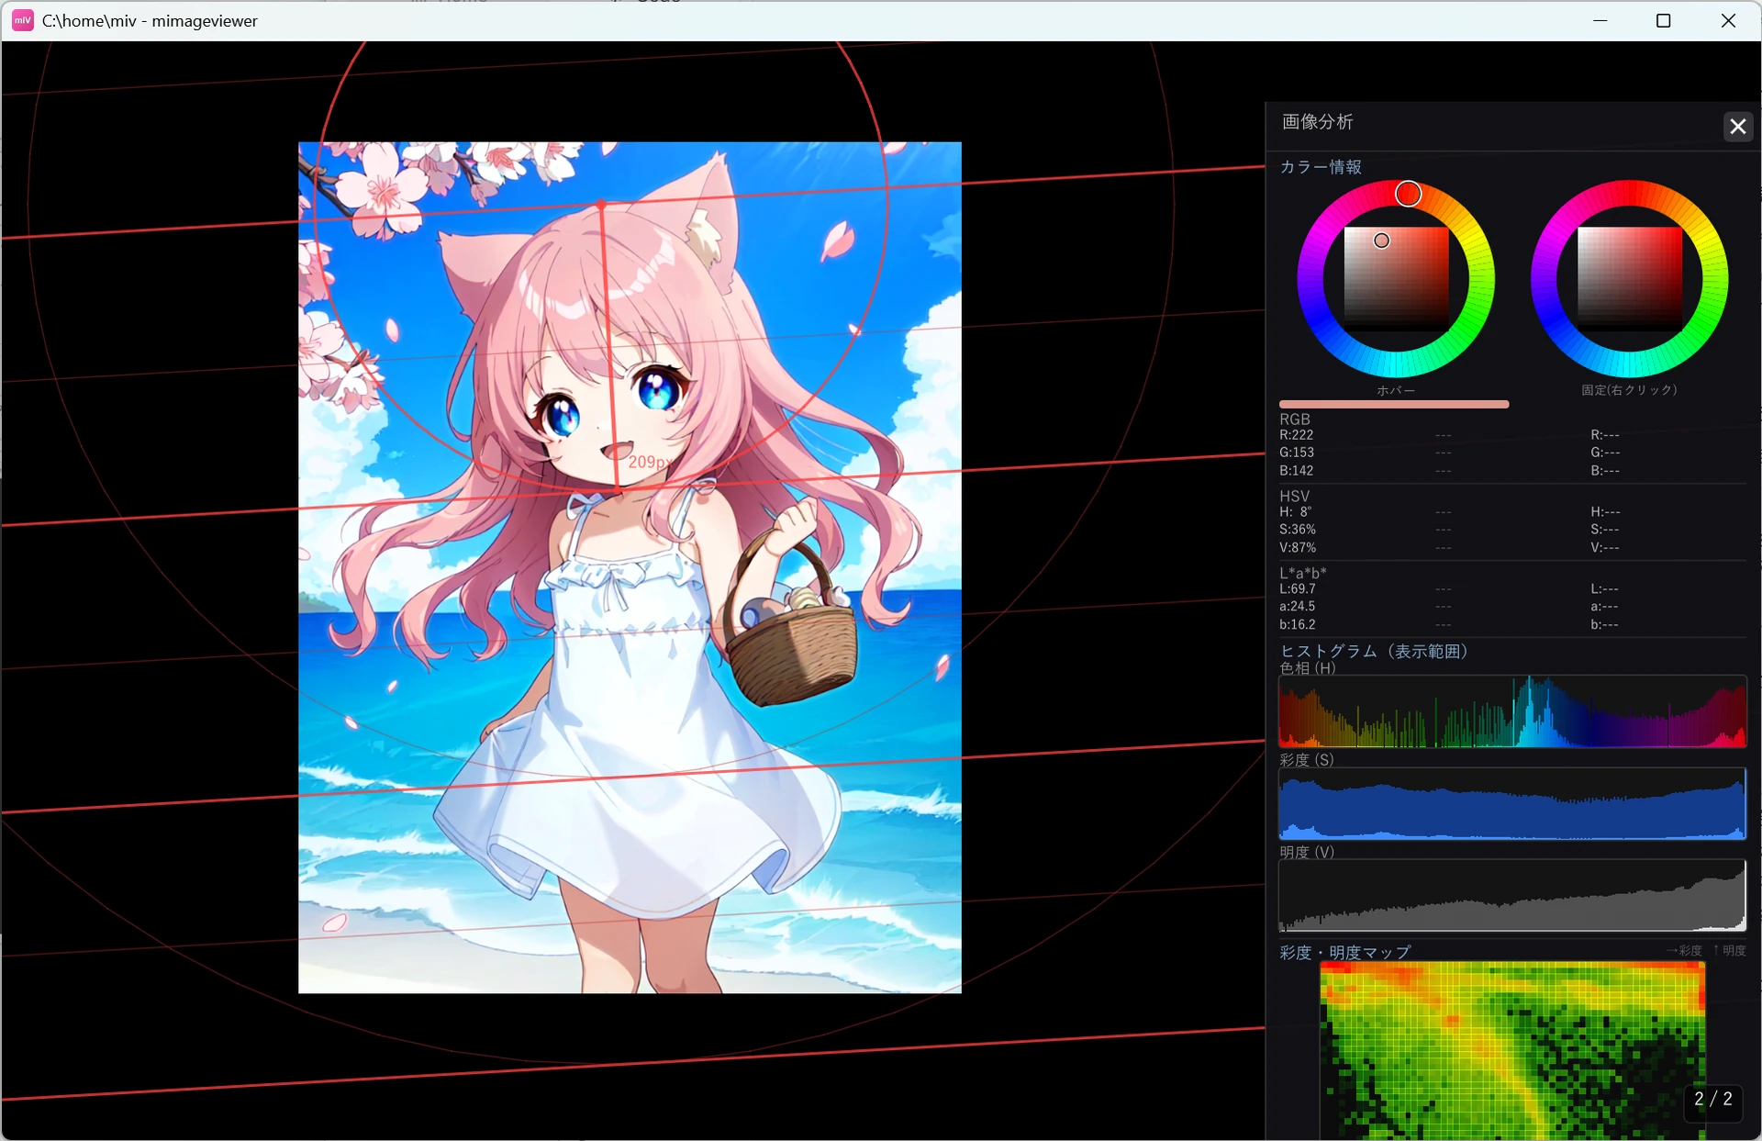Click the 色相 (H) hue histogram
1762x1141 pixels.
pyautogui.click(x=1512, y=711)
